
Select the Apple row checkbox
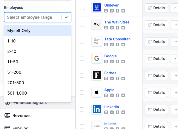82,93
